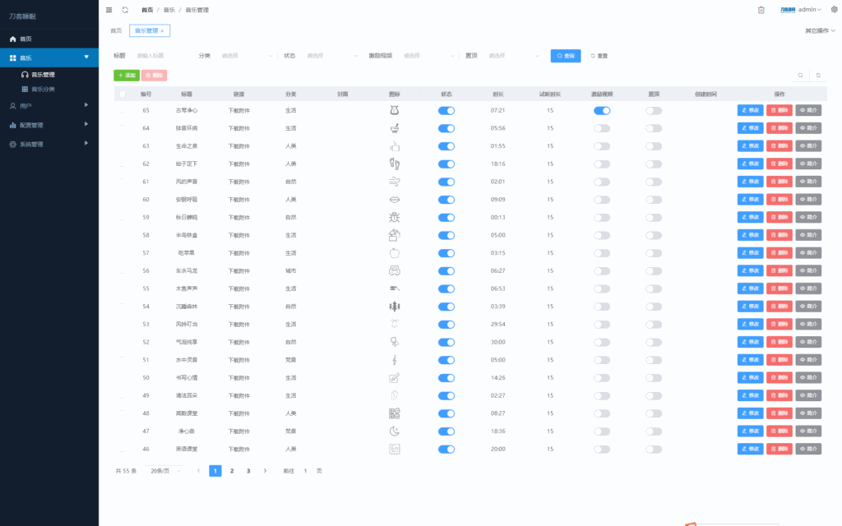This screenshot has height=526, width=842.
Task: Tick the select-all checkbox in the table header
Action: (x=123, y=95)
